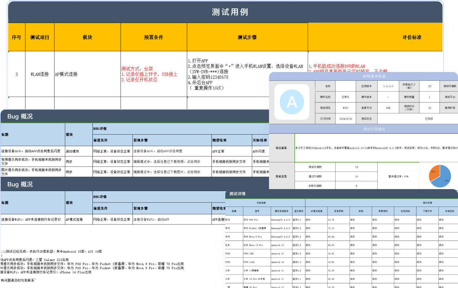Click the 图片提示同步成功 bug title cell
The width and height of the screenshot is (458, 288).
point(33,172)
